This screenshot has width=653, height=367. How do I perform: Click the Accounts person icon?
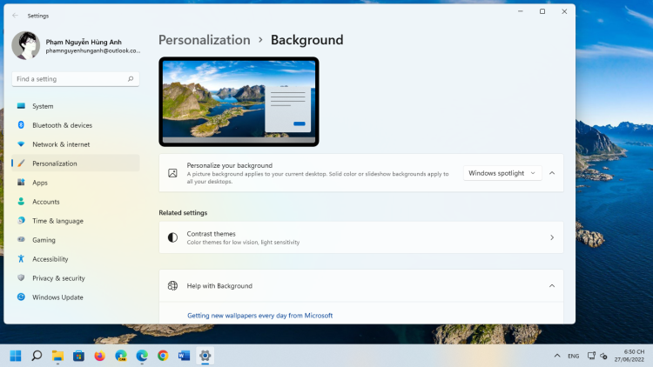click(x=21, y=202)
